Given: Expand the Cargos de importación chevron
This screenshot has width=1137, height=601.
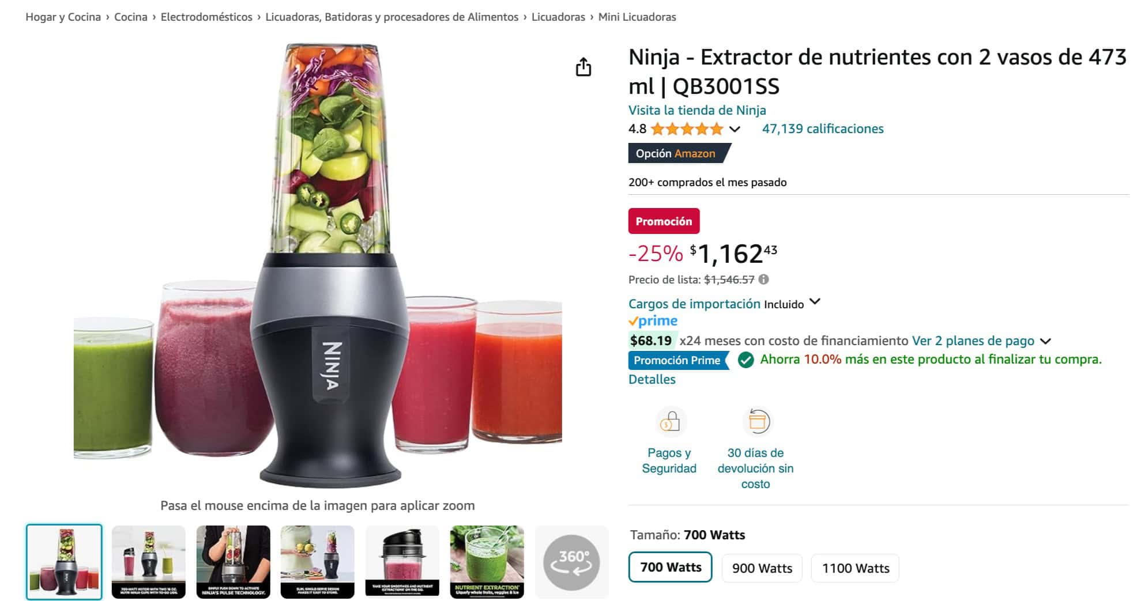Looking at the screenshot, I should [815, 301].
